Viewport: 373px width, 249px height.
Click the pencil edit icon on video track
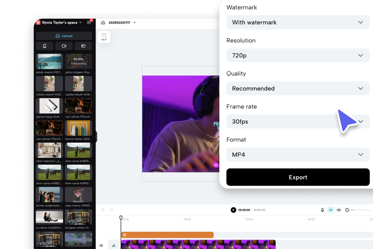[114, 245]
